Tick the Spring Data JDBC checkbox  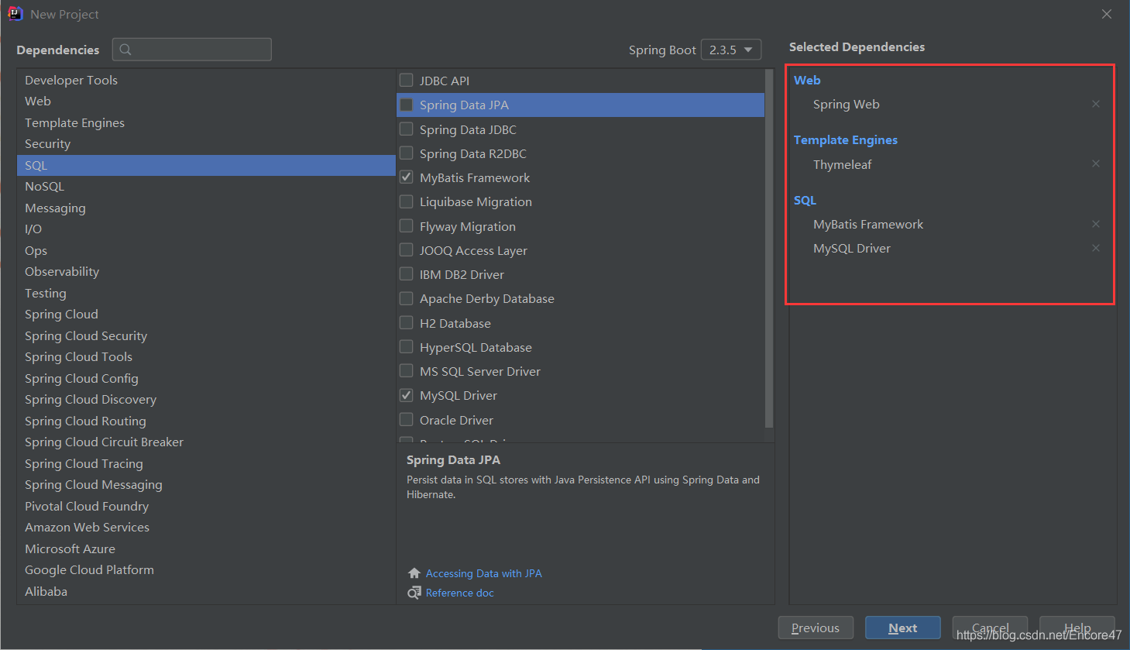point(406,129)
